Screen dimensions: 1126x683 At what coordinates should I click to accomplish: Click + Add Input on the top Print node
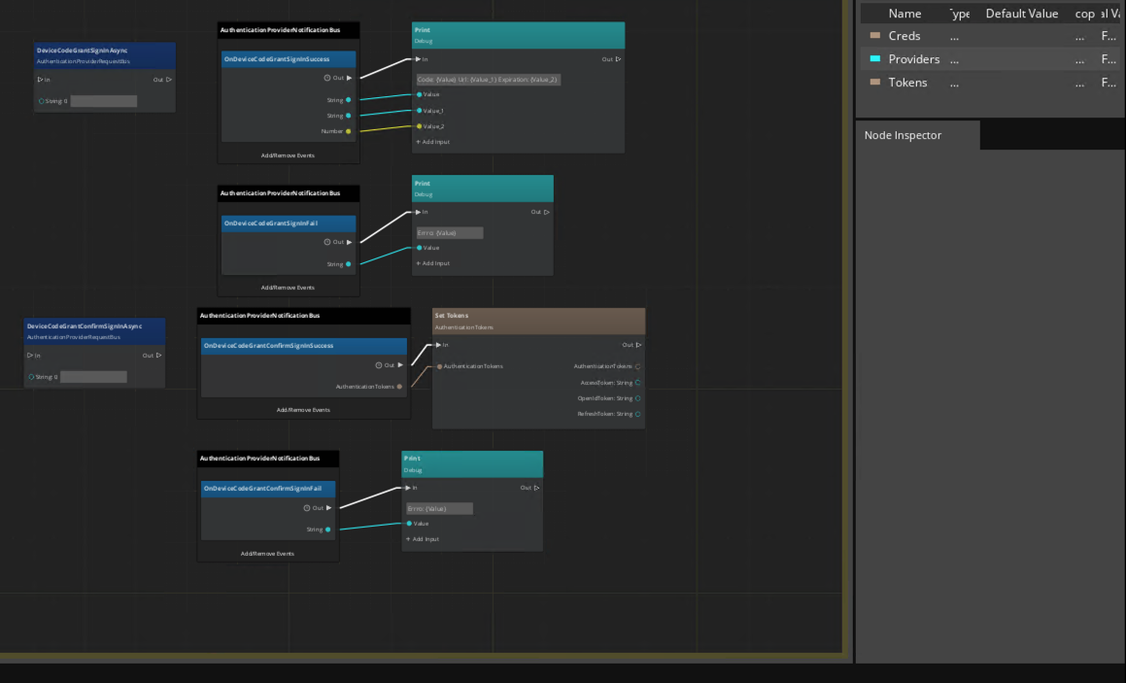tap(431, 141)
